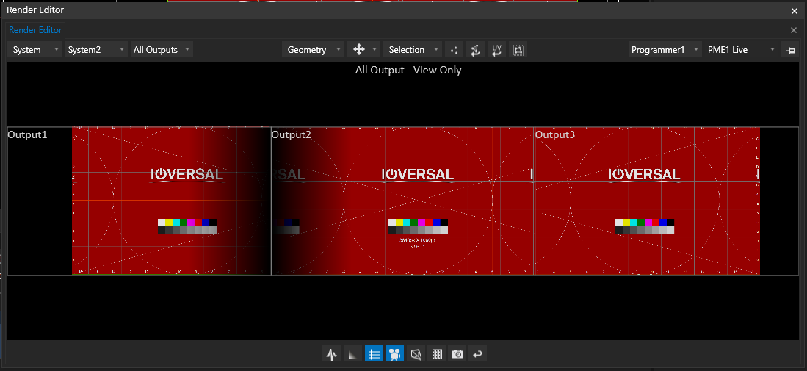Expand the PME1 Live dropdown

pyautogui.click(x=741, y=50)
